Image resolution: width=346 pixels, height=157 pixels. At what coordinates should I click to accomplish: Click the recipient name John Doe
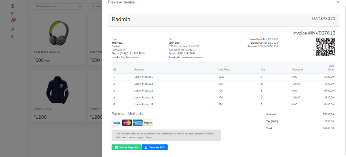(174, 43)
